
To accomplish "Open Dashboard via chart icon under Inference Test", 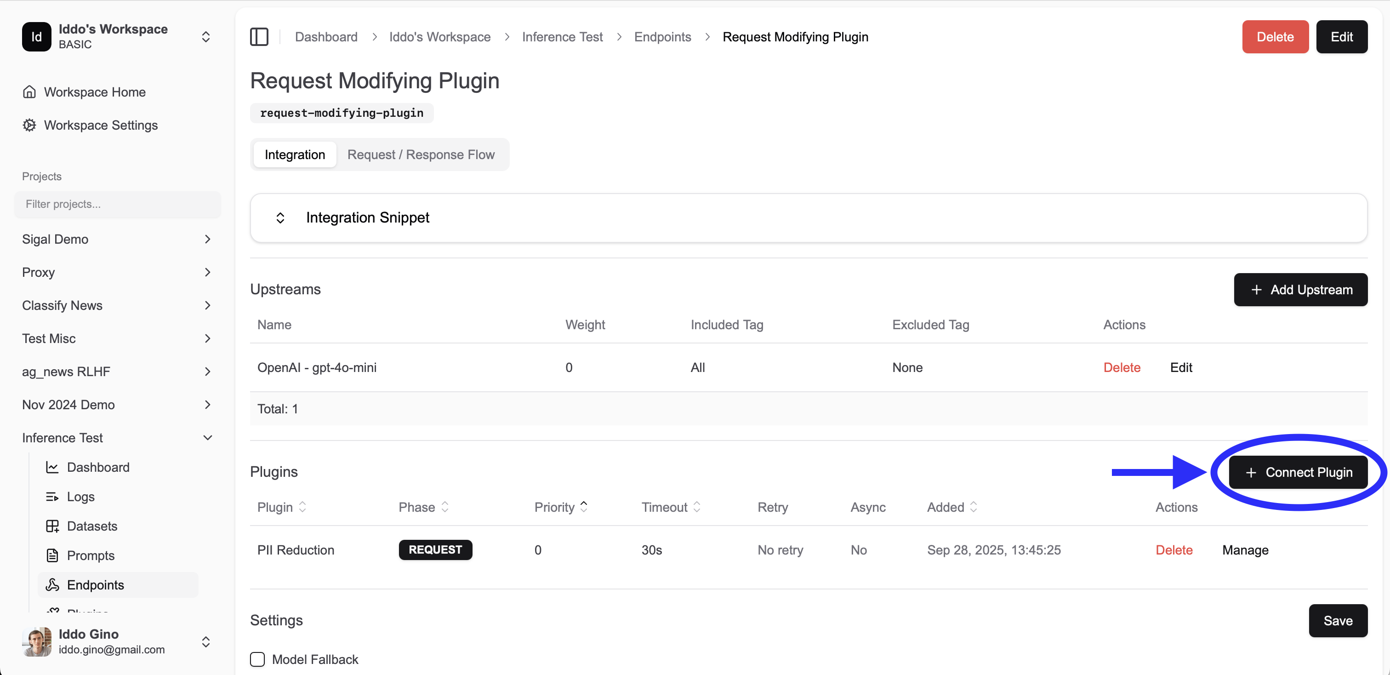I will (x=53, y=467).
